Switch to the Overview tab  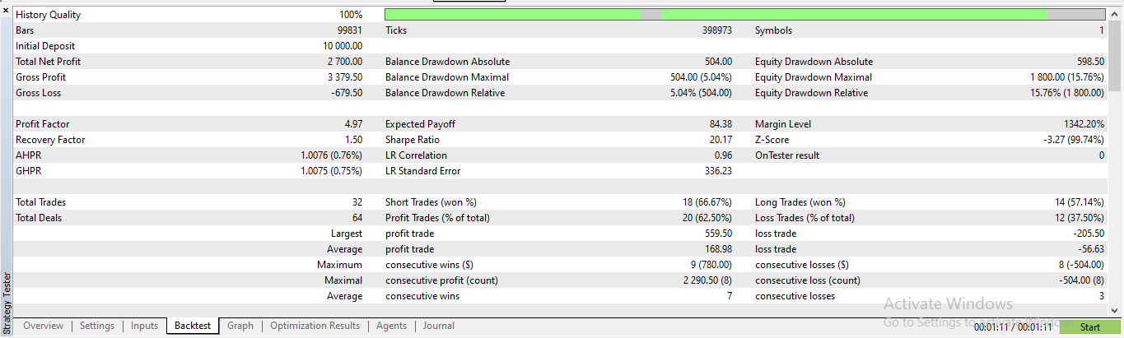point(43,326)
